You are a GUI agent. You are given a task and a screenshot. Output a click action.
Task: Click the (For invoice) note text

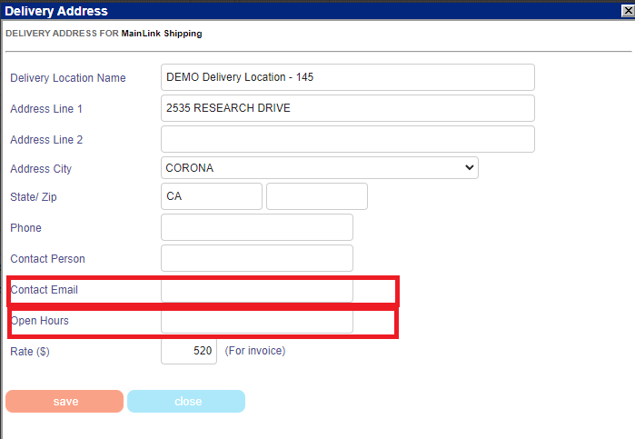pos(255,351)
